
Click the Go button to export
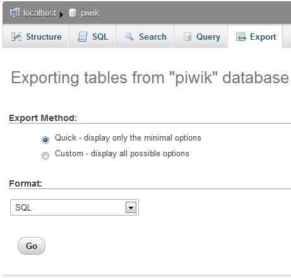pos(32,246)
